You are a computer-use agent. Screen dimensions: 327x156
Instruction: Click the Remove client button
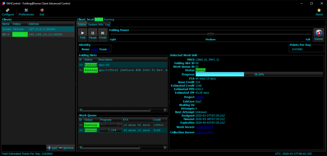[66, 148]
